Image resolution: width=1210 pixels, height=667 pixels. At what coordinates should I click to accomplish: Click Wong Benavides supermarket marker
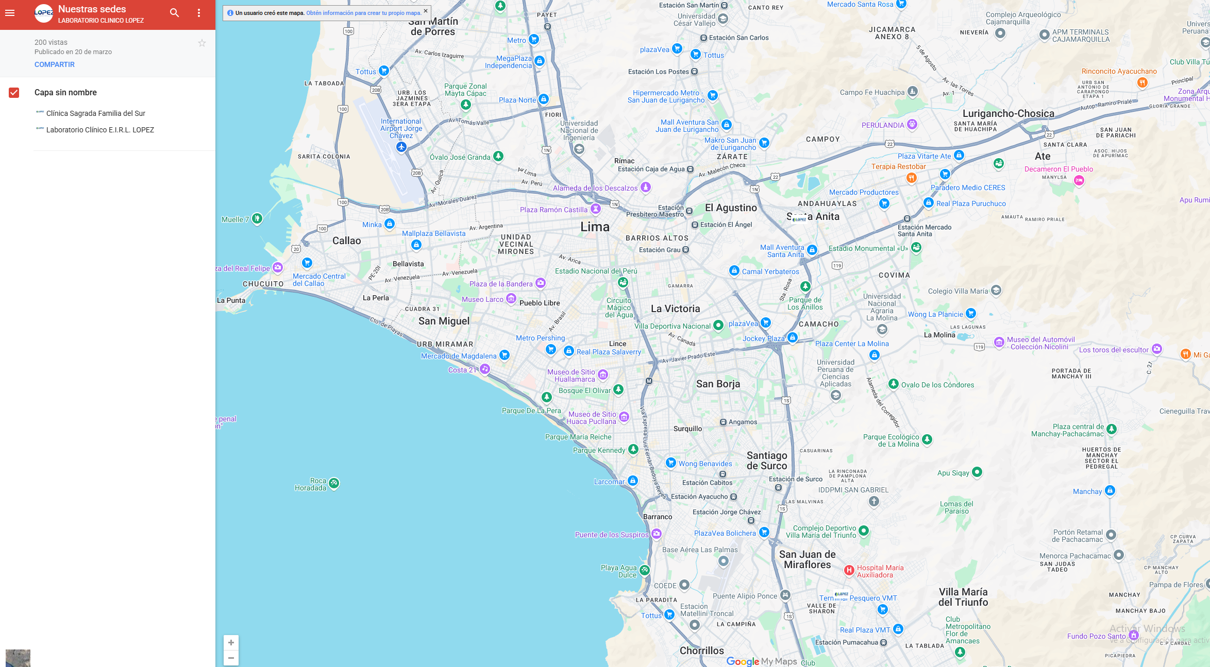pyautogui.click(x=670, y=463)
